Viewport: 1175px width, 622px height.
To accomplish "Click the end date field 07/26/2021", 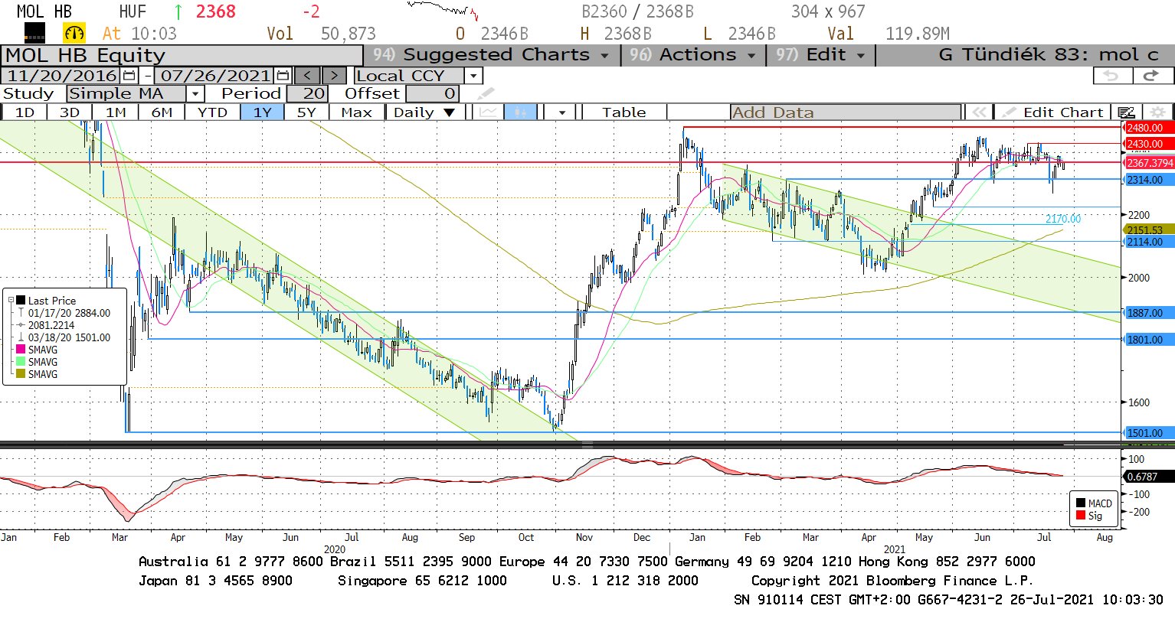I will pyautogui.click(x=215, y=76).
